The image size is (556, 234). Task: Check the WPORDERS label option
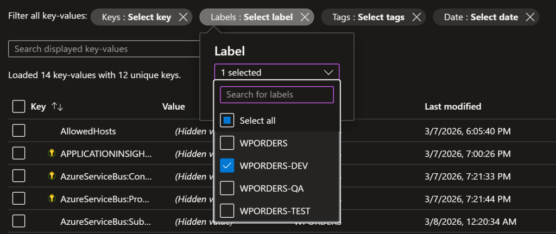point(227,143)
